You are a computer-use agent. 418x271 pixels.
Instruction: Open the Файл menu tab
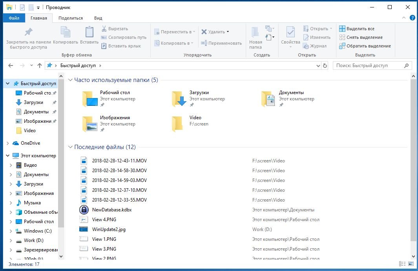click(14, 18)
